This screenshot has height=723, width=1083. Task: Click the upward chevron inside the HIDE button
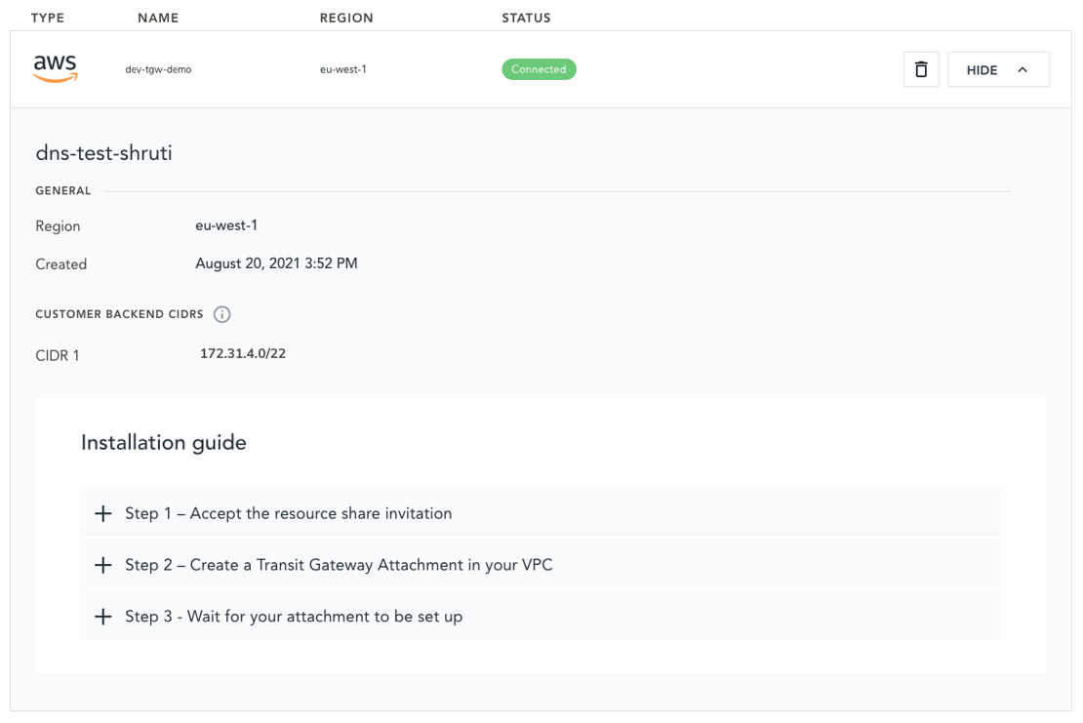point(1023,69)
